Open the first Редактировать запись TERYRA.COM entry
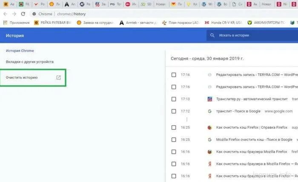Viewport: 298px width, 182px height. click(257, 75)
